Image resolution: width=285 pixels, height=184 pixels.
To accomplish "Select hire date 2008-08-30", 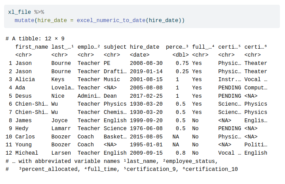I will coord(146,63).
